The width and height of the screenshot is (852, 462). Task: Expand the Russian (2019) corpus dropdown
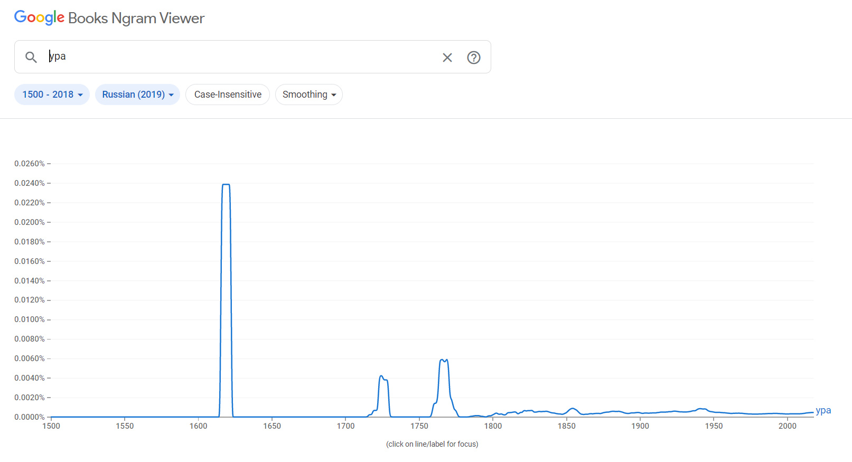137,95
